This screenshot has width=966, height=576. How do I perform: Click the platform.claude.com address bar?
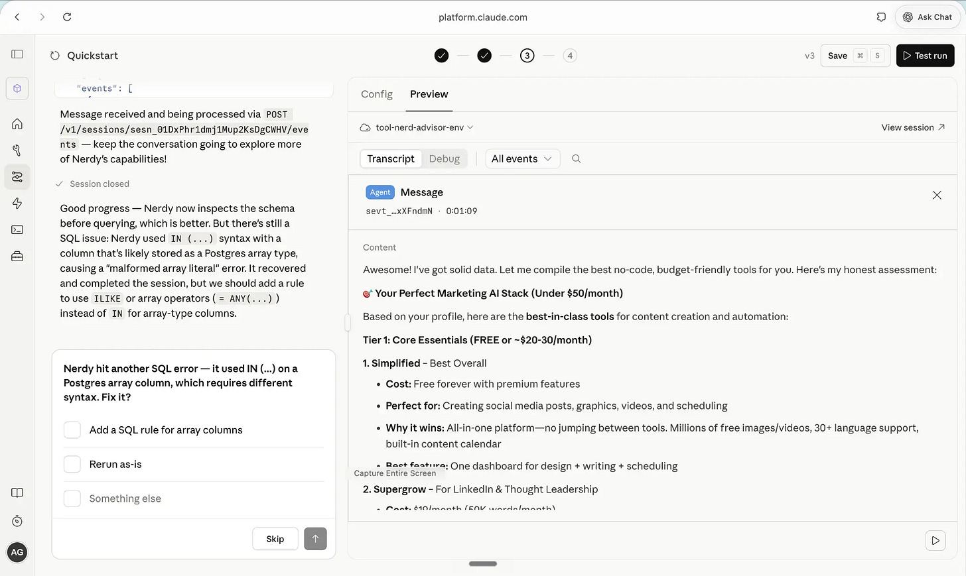[x=483, y=17]
